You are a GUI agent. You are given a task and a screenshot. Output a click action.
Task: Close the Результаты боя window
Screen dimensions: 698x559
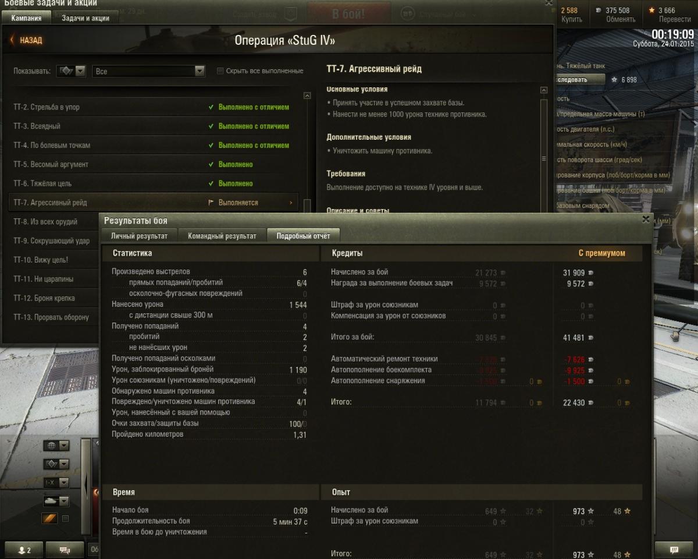point(646,220)
